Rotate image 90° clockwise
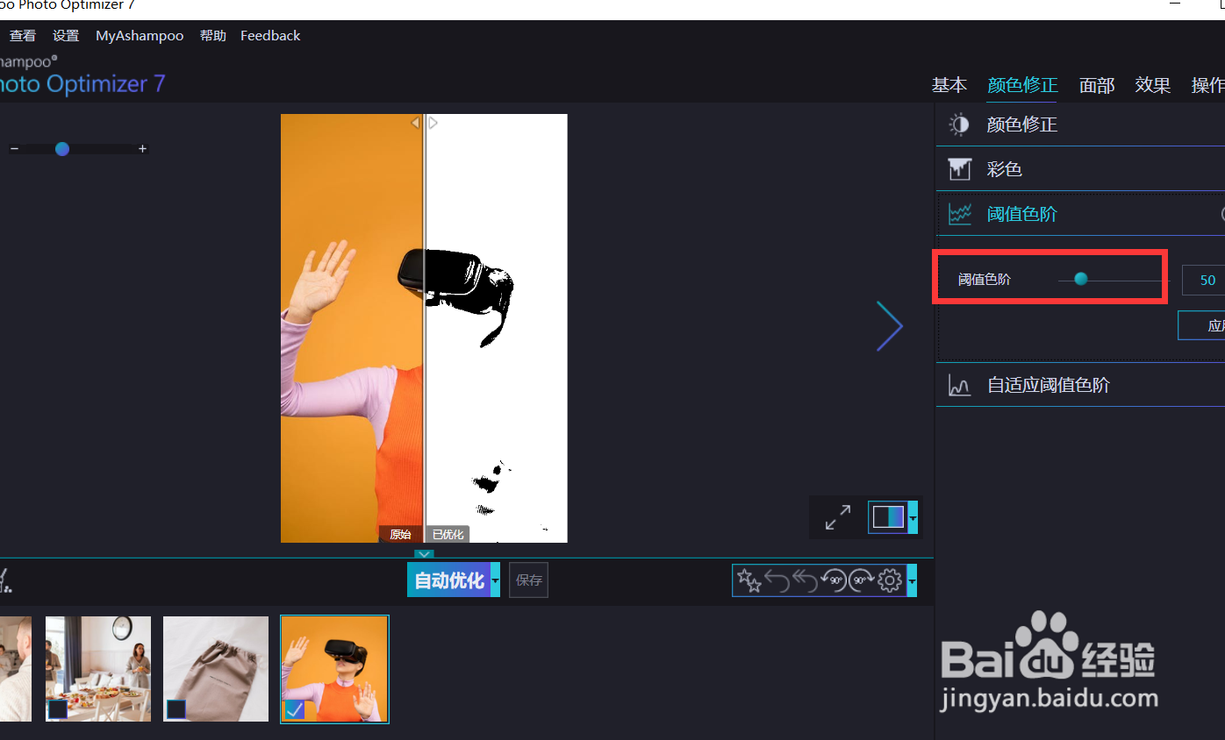 (x=861, y=580)
